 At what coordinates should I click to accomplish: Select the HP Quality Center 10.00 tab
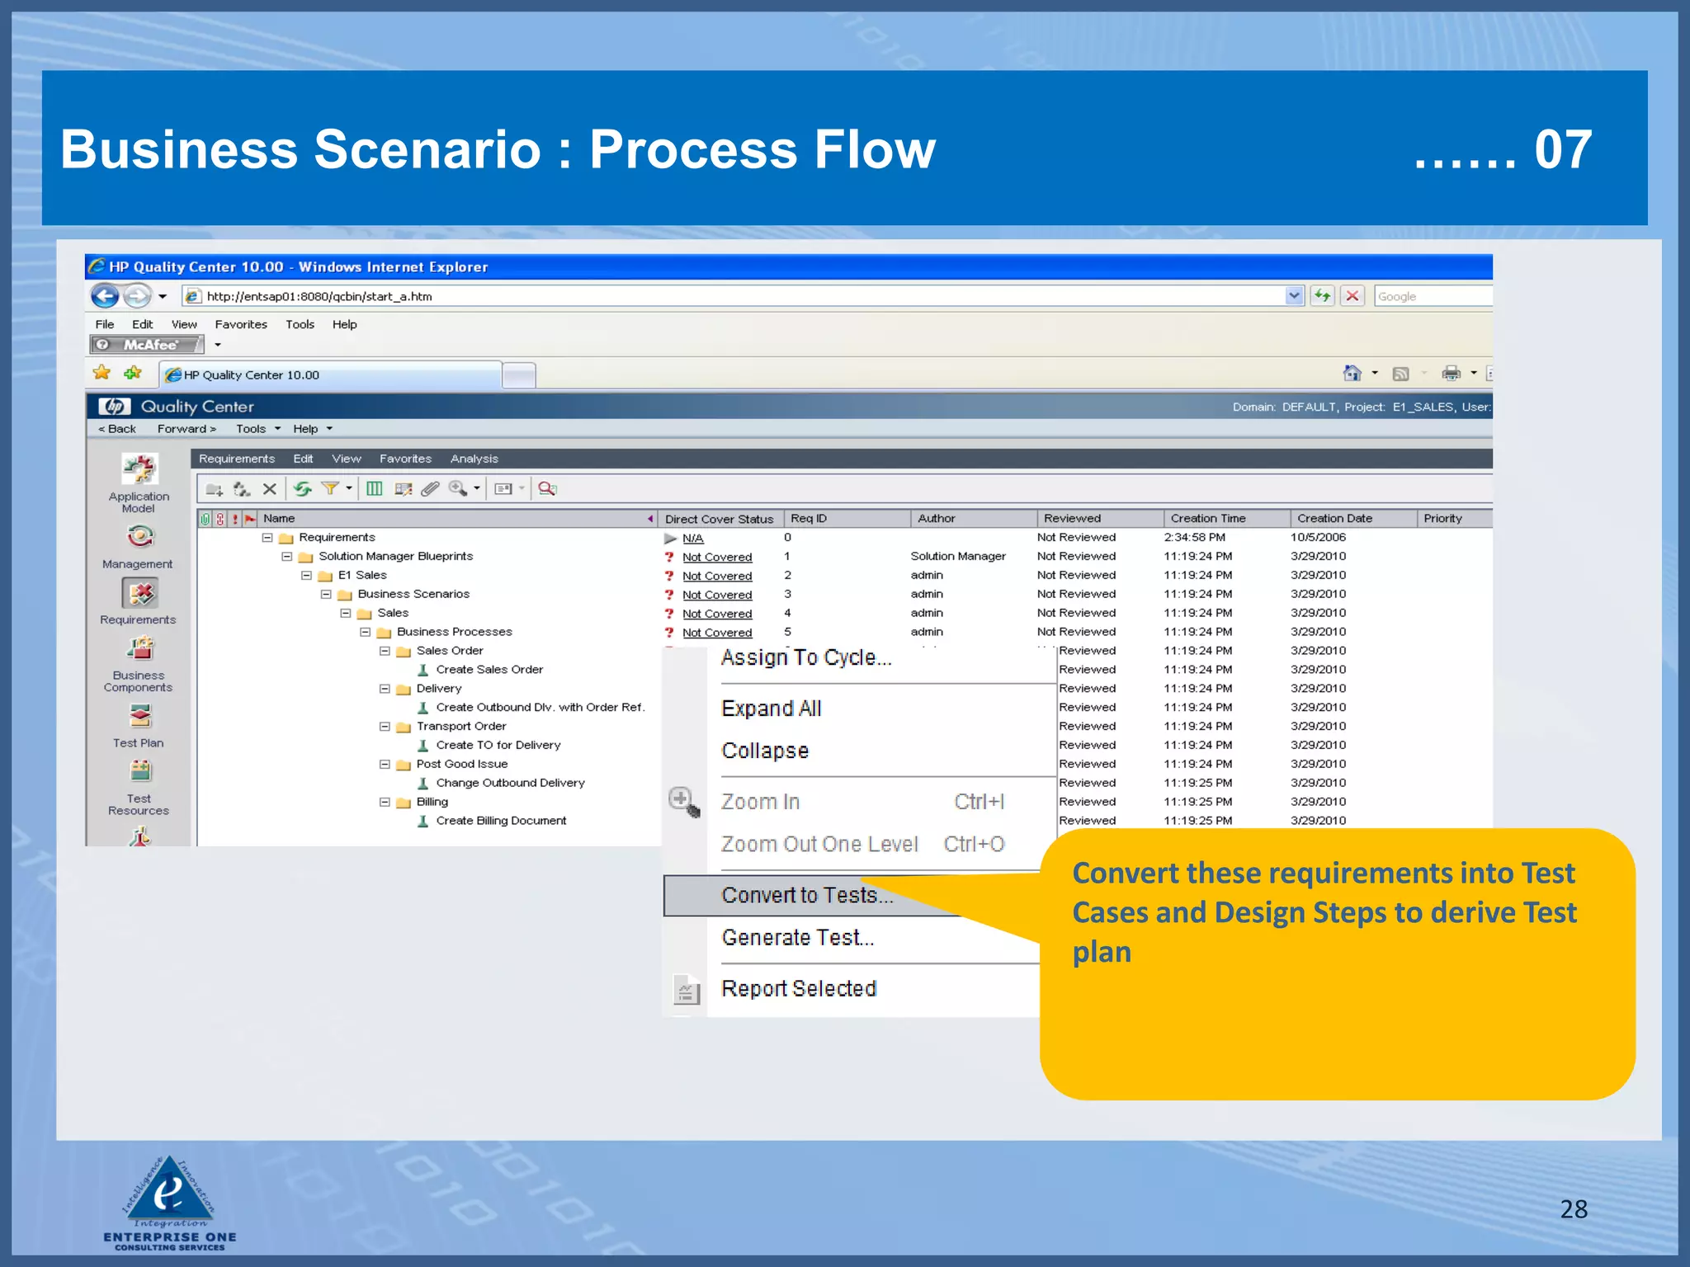[330, 374]
